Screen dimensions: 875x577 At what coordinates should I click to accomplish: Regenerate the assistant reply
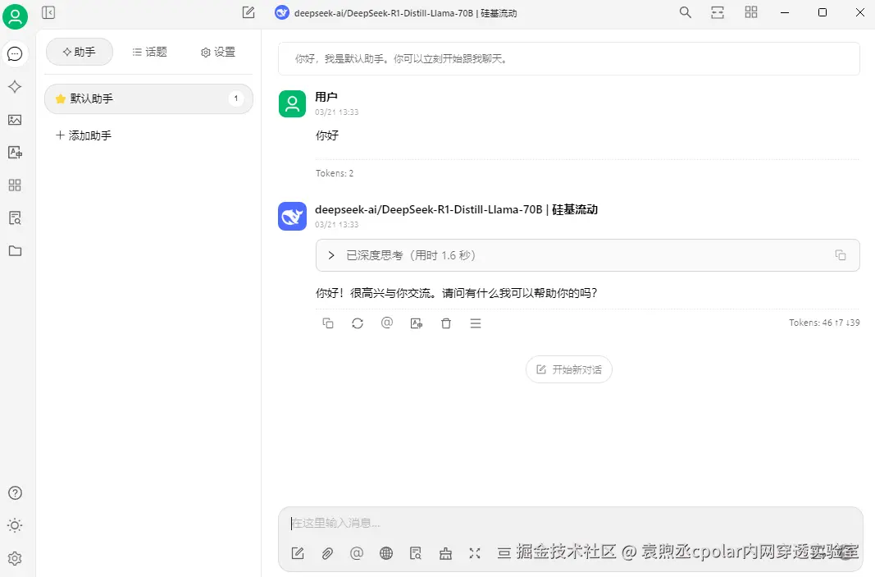click(358, 323)
